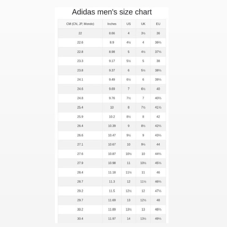The width and height of the screenshot is (227, 227).
Task: Select the 'EU' column header
Action: coord(158,24)
